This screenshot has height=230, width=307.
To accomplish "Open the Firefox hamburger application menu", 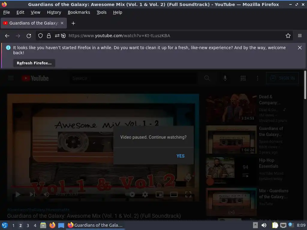I will tap(300, 36).
